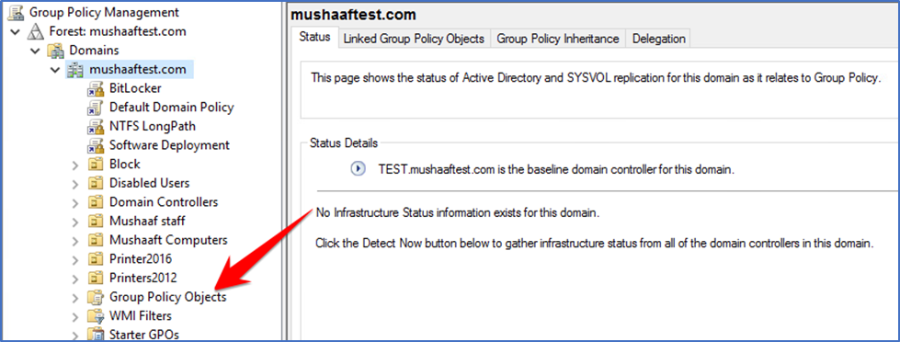Click the 'Click the Detect Now button' instruction text
900x342 pixels.
click(x=595, y=244)
